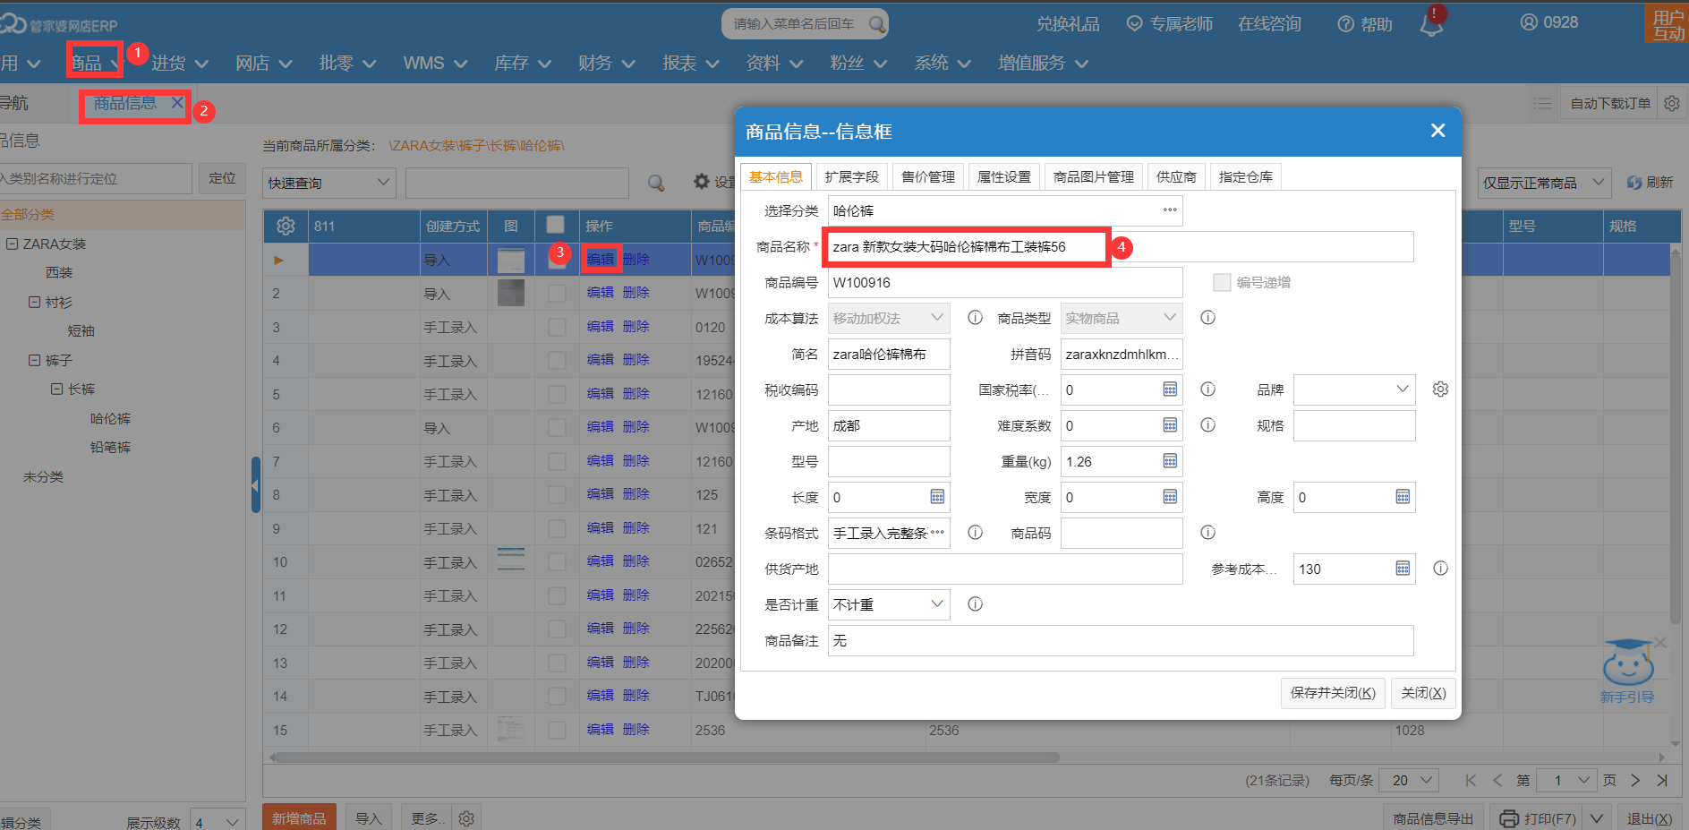Collapse the ZARA女装 tree node
1689x830 pixels.
[x=13, y=244]
